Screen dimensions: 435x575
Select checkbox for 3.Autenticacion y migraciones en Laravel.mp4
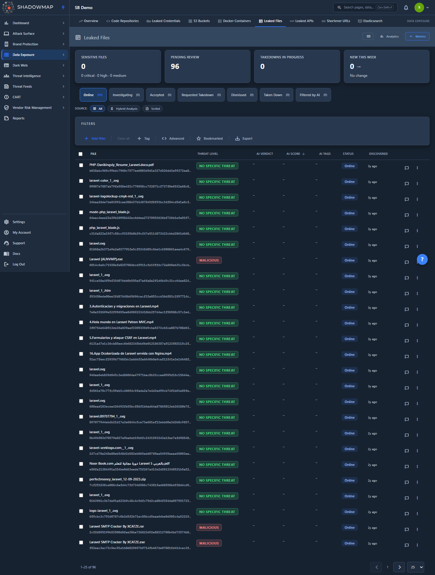pos(81,307)
